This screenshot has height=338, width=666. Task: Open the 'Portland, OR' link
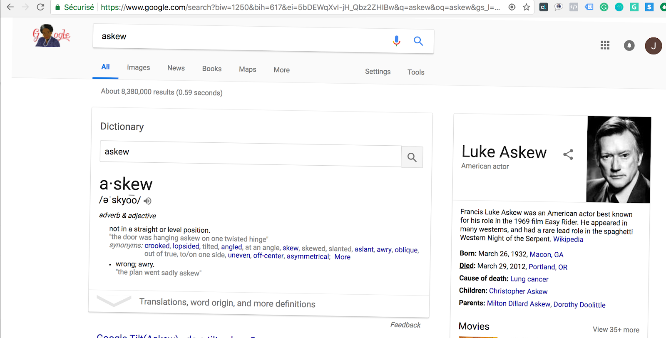click(548, 267)
